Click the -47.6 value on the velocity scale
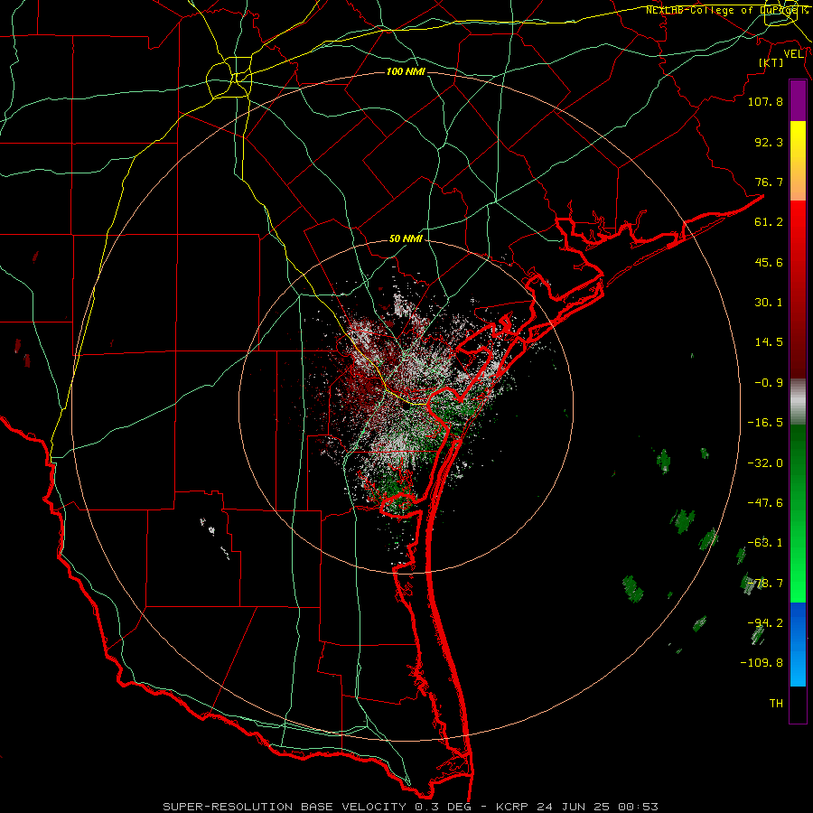The width and height of the screenshot is (813, 813). click(x=765, y=503)
